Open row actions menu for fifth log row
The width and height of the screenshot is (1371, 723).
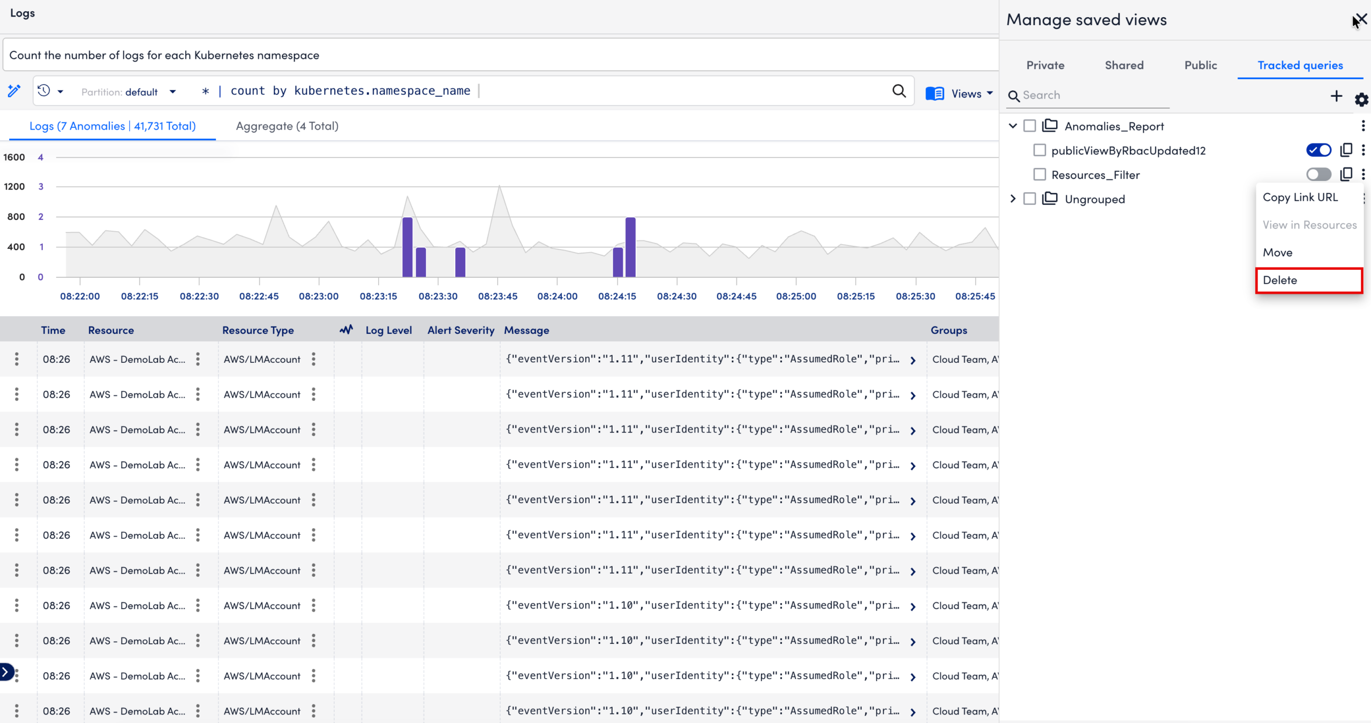click(17, 500)
